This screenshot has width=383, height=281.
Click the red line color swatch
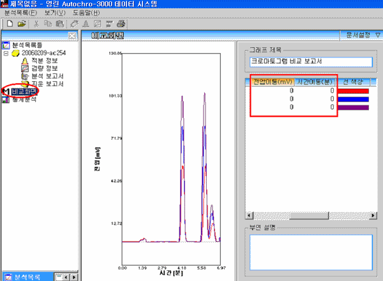coord(354,91)
